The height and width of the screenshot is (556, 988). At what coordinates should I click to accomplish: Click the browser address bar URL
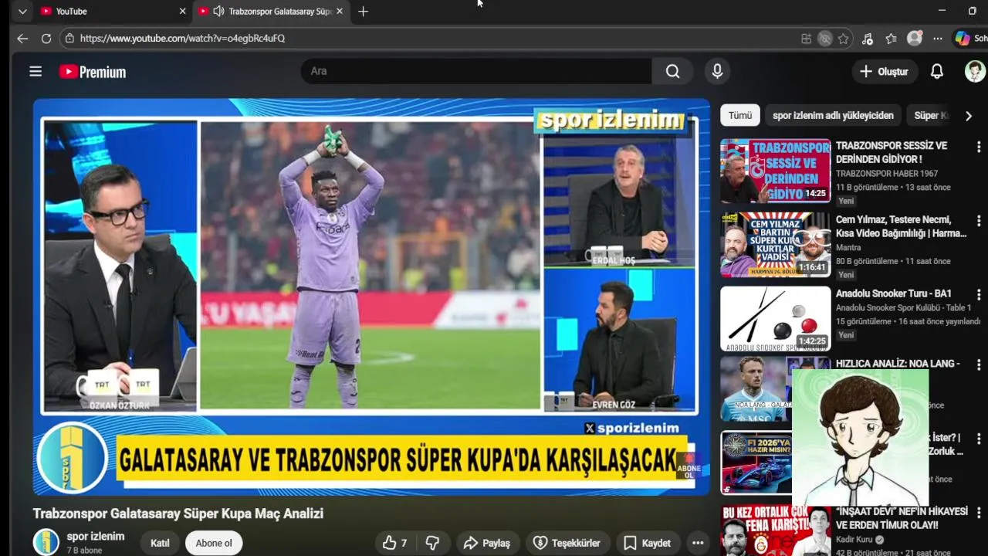[x=182, y=39]
